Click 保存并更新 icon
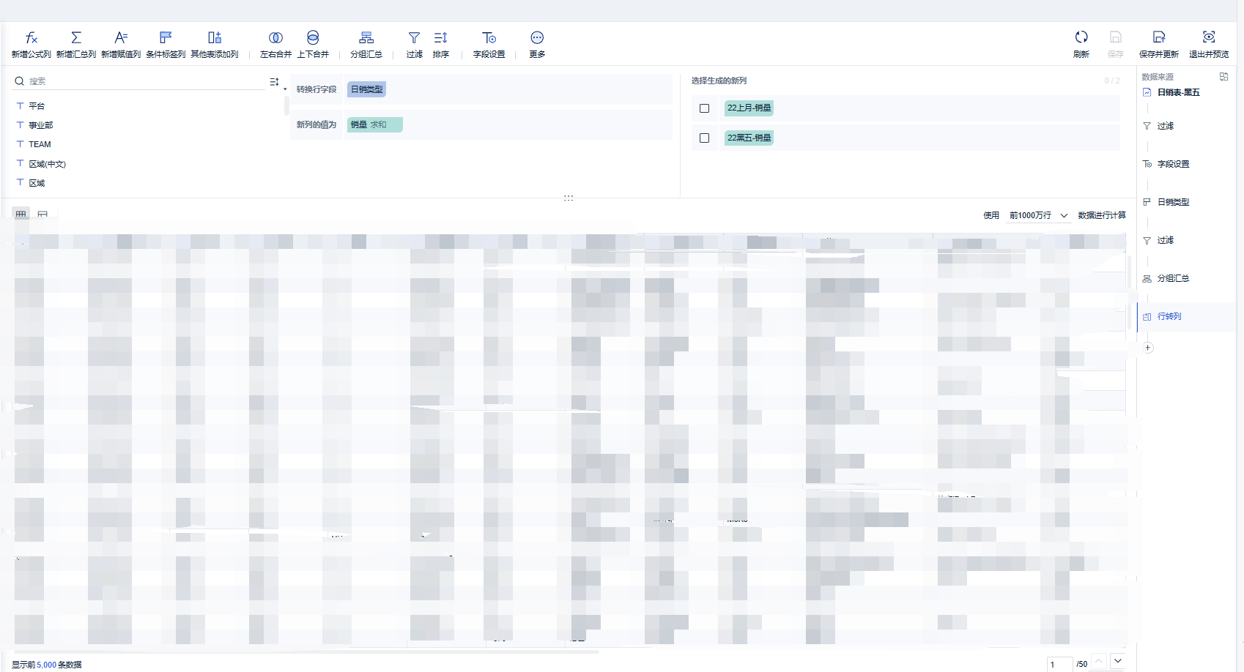 coord(1159,37)
